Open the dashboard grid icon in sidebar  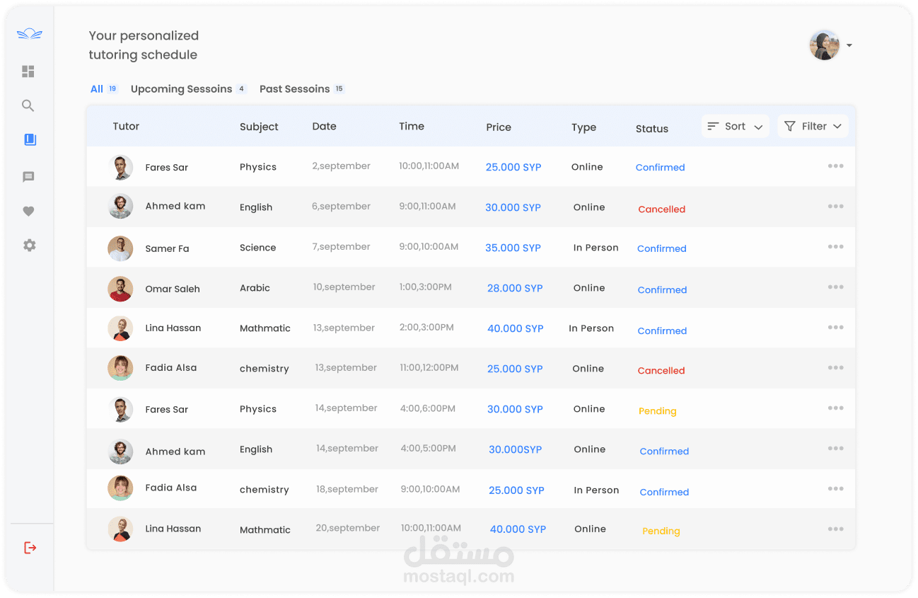28,71
